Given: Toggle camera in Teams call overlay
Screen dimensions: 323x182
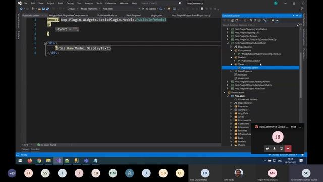Looking at the screenshot, I should click(x=267, y=149).
